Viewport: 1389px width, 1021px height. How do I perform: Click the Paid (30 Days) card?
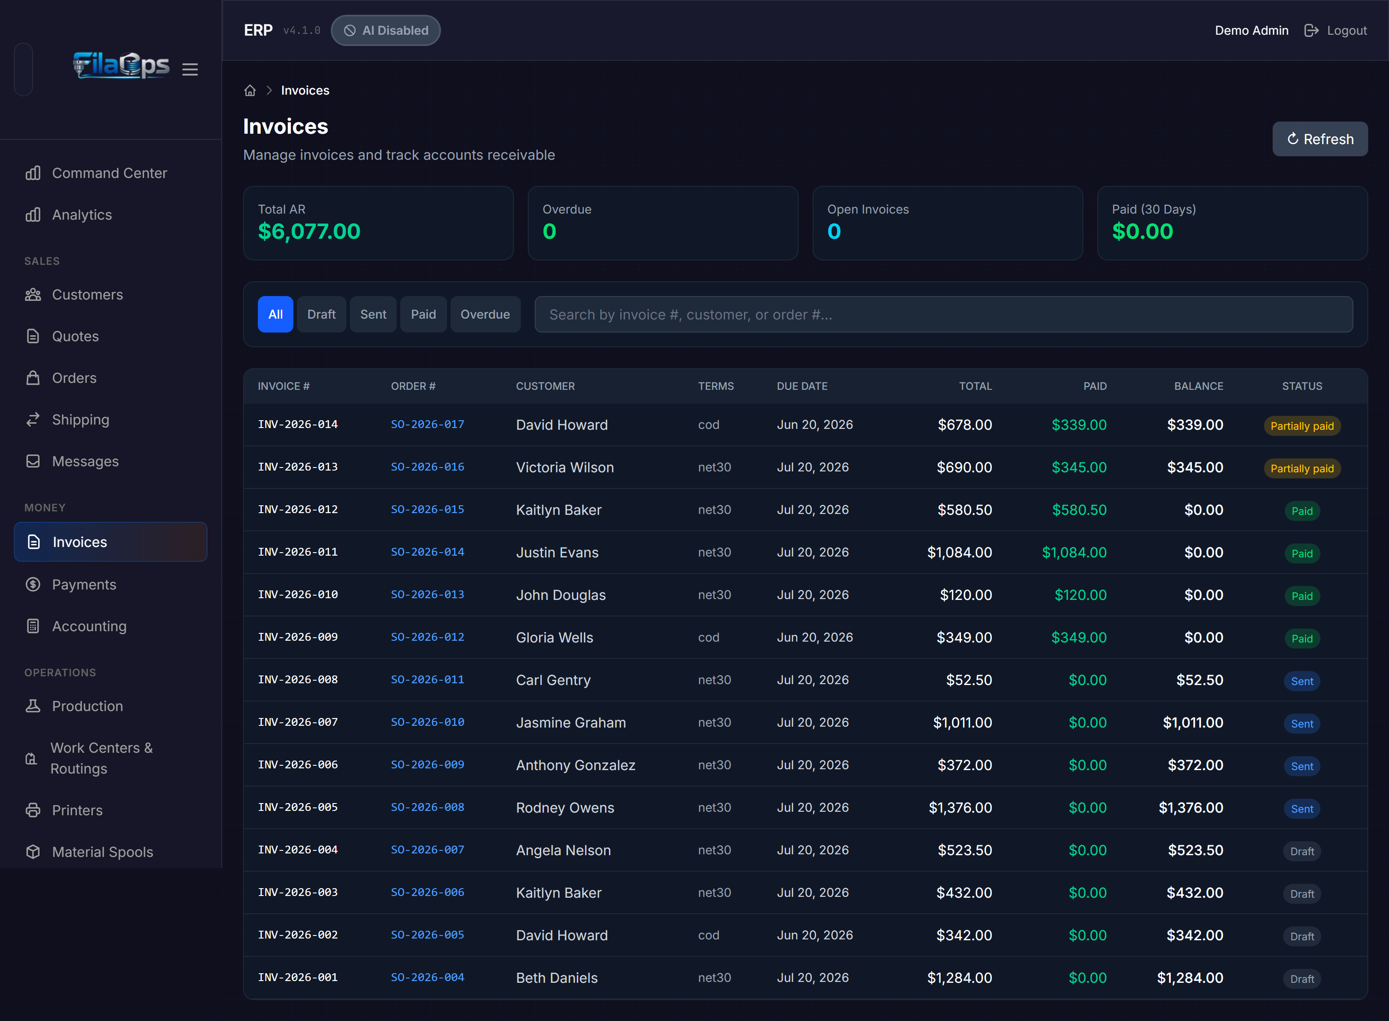1232,223
